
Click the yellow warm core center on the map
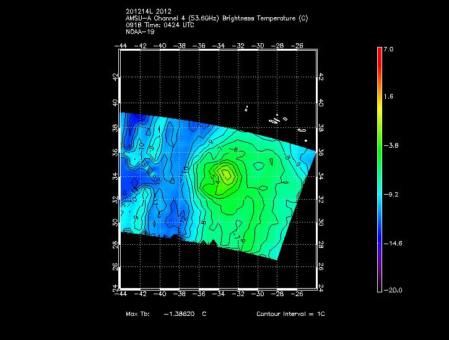coord(227,175)
